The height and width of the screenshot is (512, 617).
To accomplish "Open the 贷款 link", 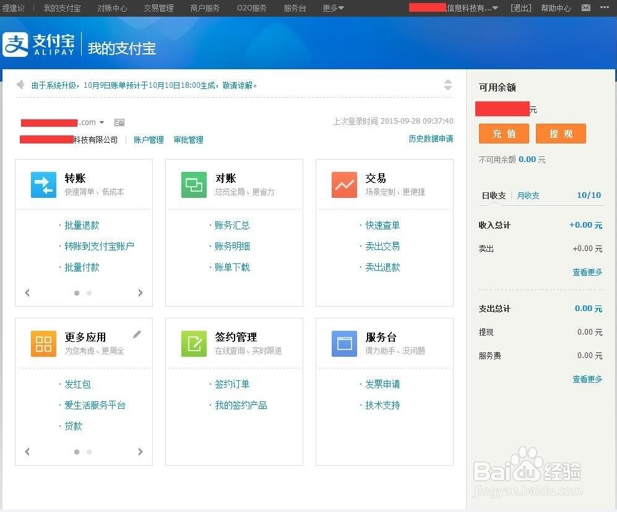I will [73, 426].
